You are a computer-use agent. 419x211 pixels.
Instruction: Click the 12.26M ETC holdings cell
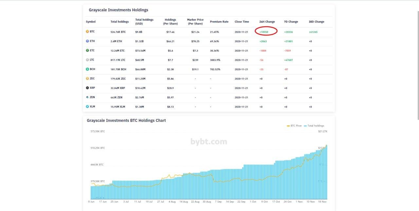tap(118, 51)
